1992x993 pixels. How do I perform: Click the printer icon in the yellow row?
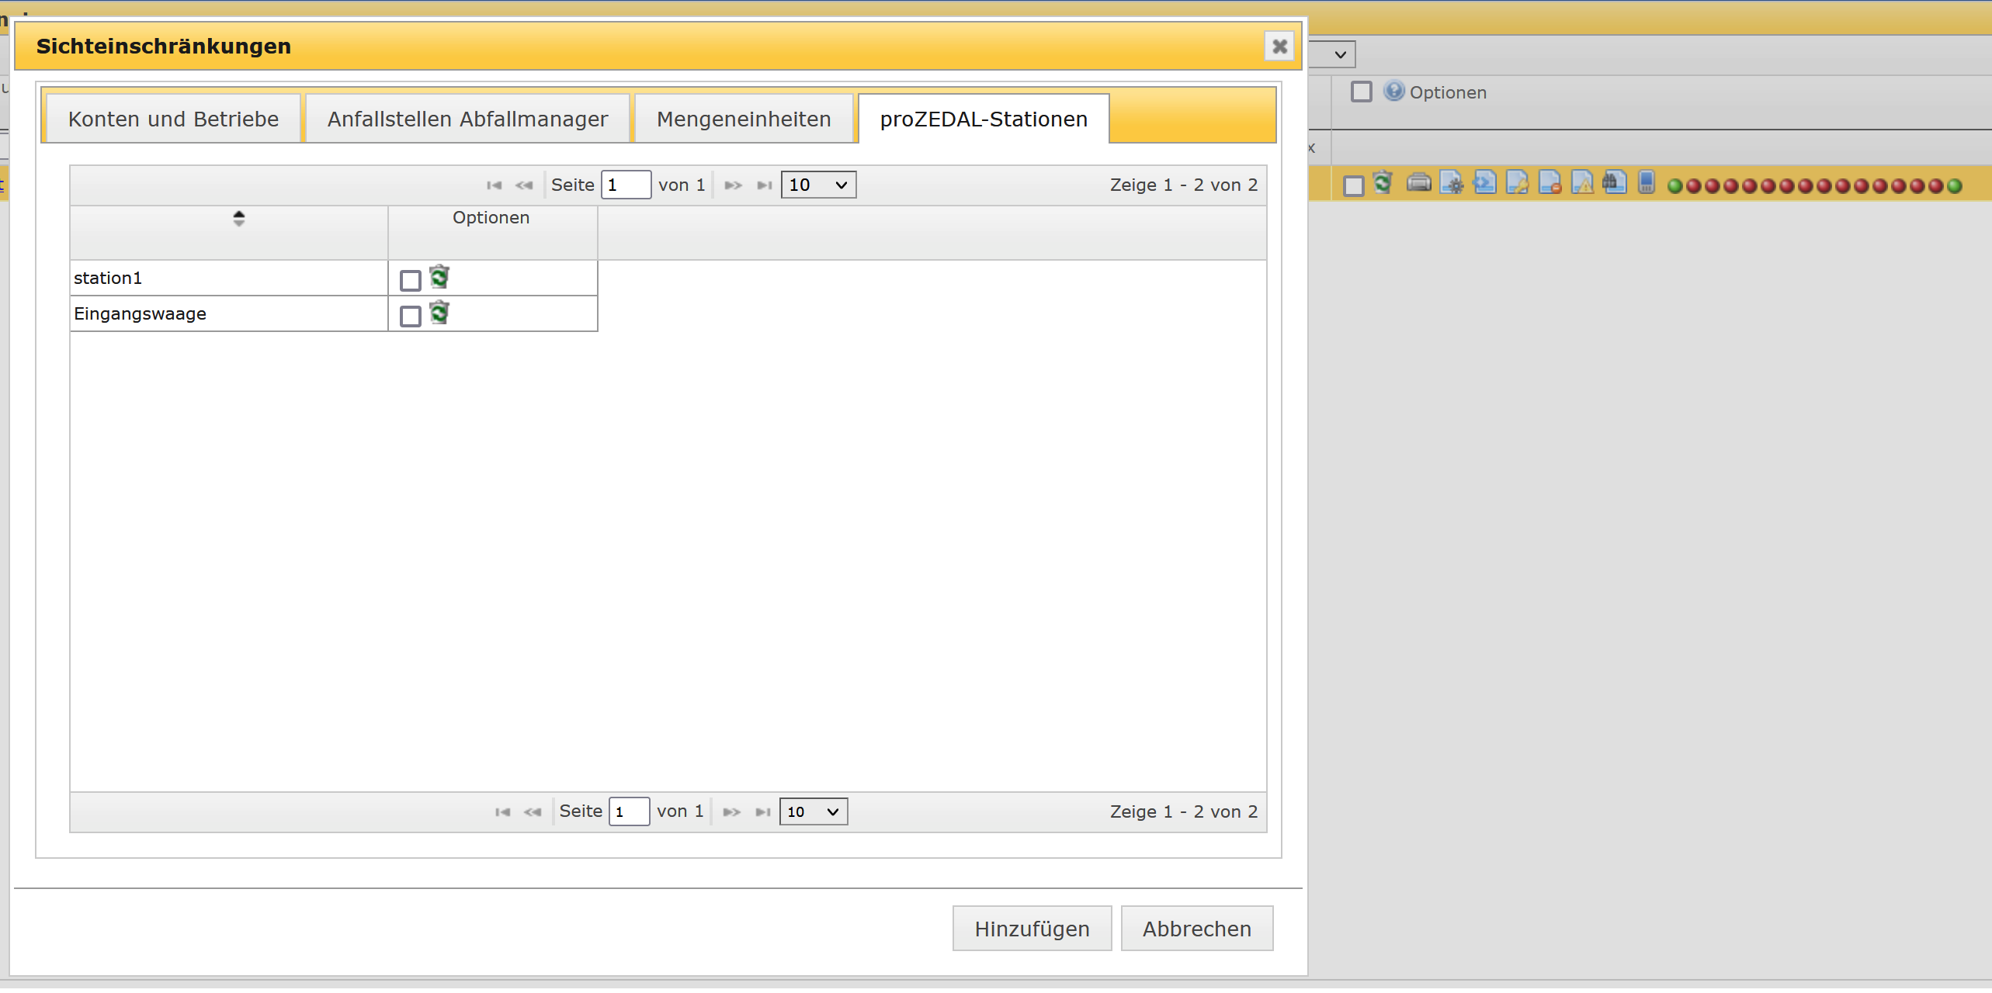[x=1418, y=183]
